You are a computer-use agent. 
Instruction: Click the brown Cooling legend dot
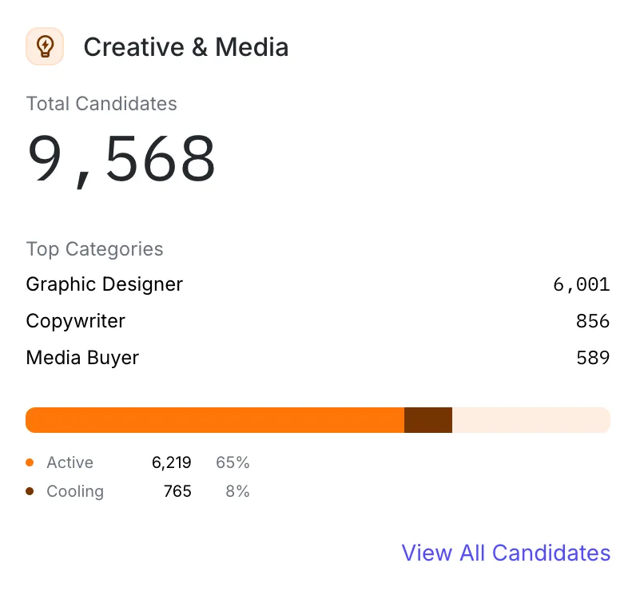30,491
